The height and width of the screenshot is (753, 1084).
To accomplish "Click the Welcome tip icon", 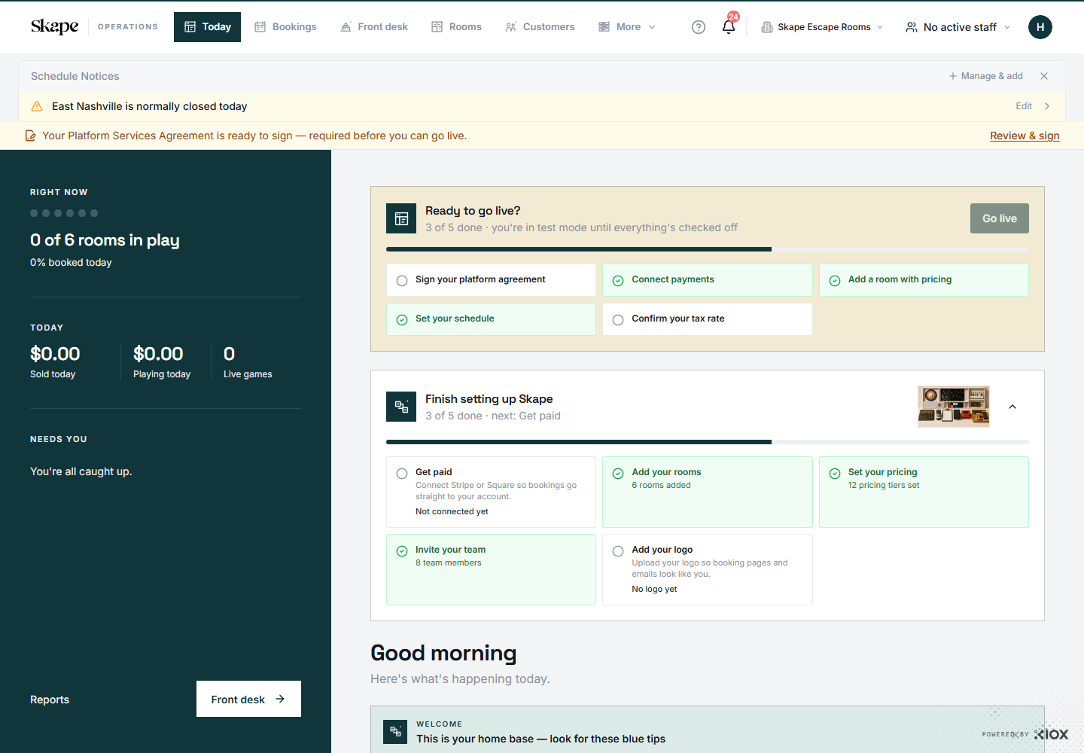I will [x=395, y=731].
